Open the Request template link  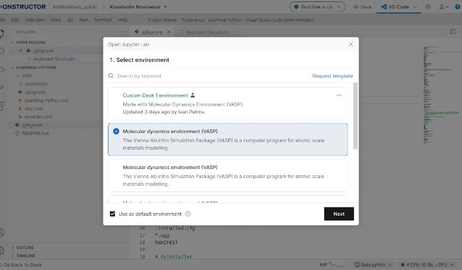coord(333,76)
